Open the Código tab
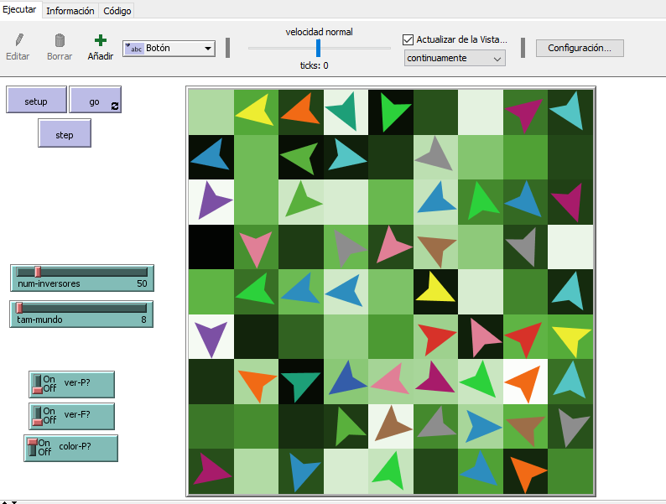This screenshot has width=666, height=504. pos(117,11)
